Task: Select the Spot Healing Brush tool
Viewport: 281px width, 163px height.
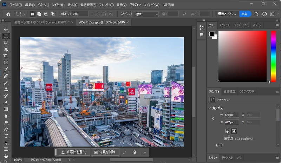Action: 6,76
